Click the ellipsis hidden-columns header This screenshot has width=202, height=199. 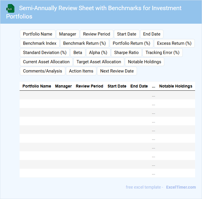pyautogui.click(x=153, y=86)
